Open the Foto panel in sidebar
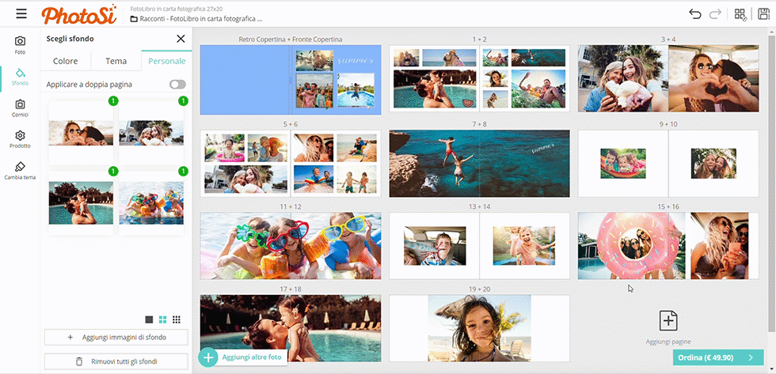 pos(20,44)
